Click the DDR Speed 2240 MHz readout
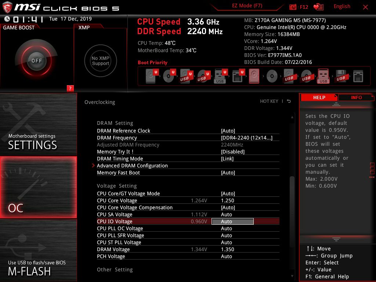Viewport: 376px width, 282px height. coord(180,32)
